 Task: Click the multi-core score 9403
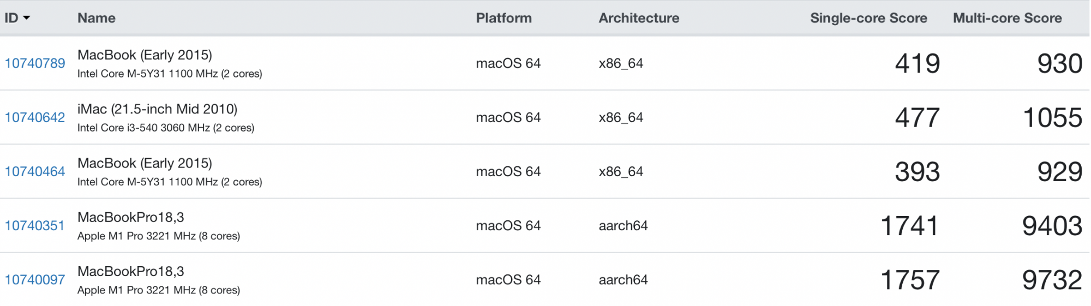click(x=1052, y=226)
